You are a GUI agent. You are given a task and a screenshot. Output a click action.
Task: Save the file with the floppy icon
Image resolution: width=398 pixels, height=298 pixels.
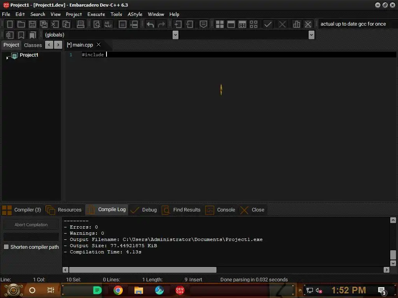click(x=32, y=24)
